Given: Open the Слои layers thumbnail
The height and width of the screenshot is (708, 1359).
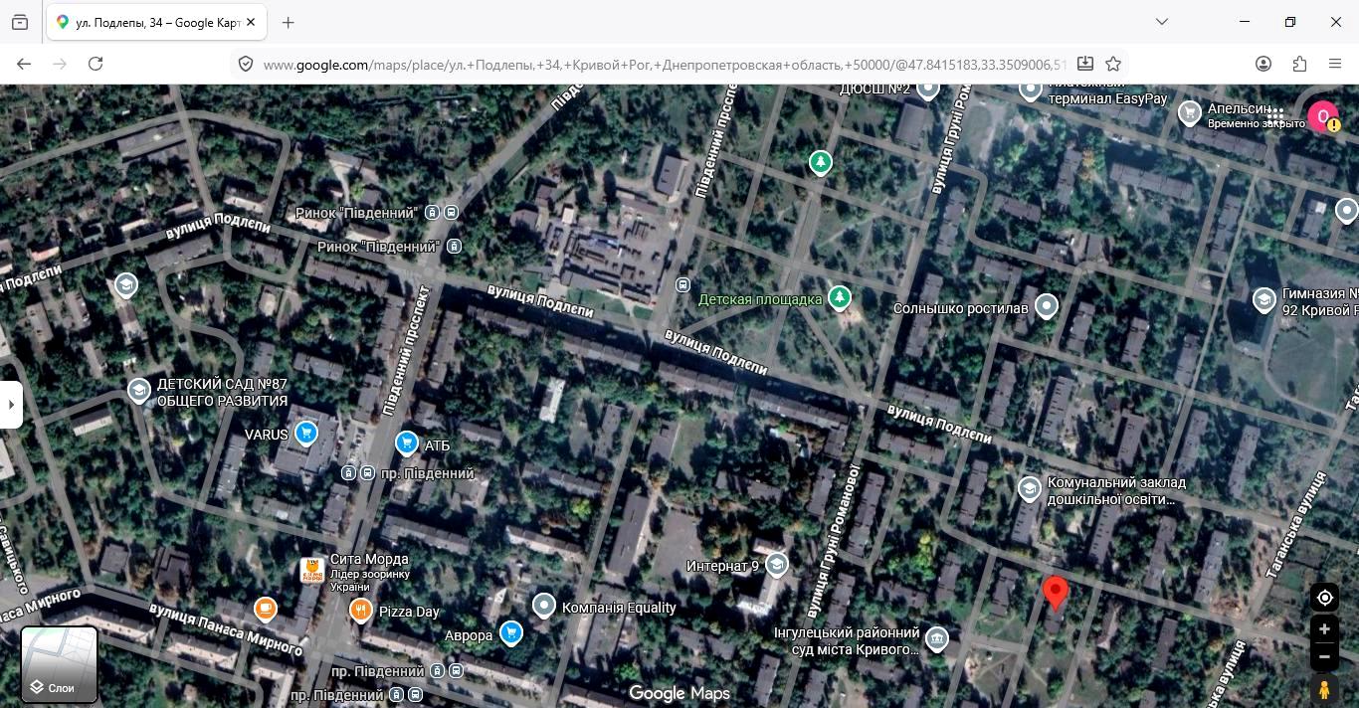Looking at the screenshot, I should click(60, 664).
